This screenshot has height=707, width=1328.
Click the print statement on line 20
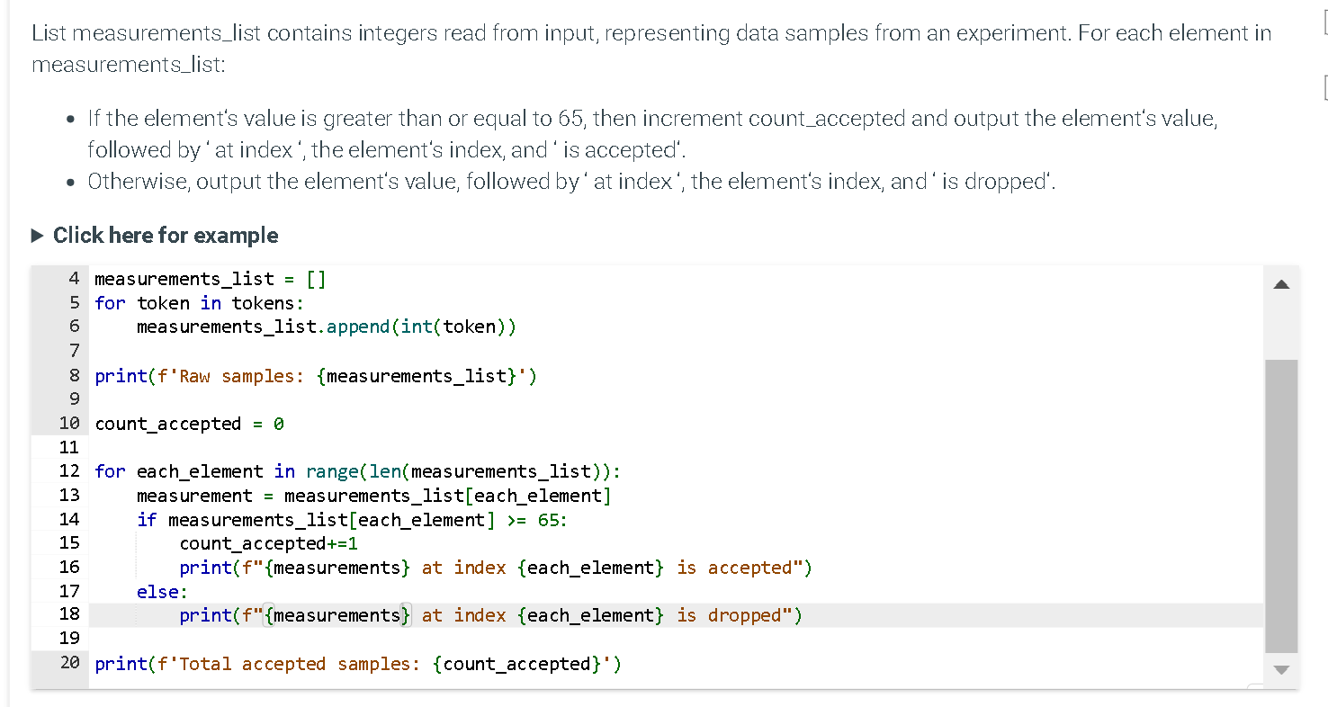(358, 663)
